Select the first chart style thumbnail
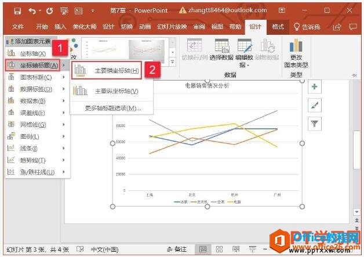The image size is (364, 257). (x=104, y=49)
